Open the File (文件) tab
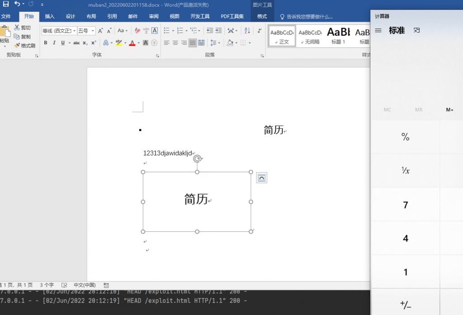463x315 pixels. coord(6,16)
